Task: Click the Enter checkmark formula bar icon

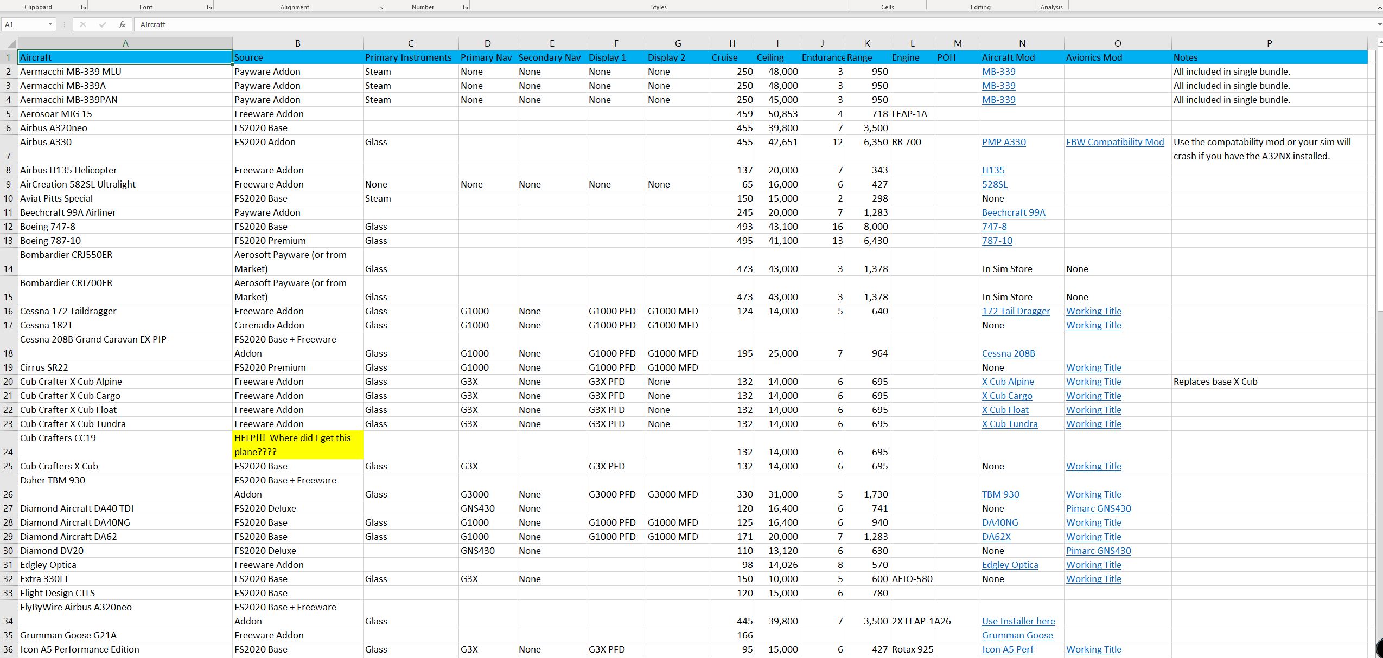Action: [x=103, y=24]
